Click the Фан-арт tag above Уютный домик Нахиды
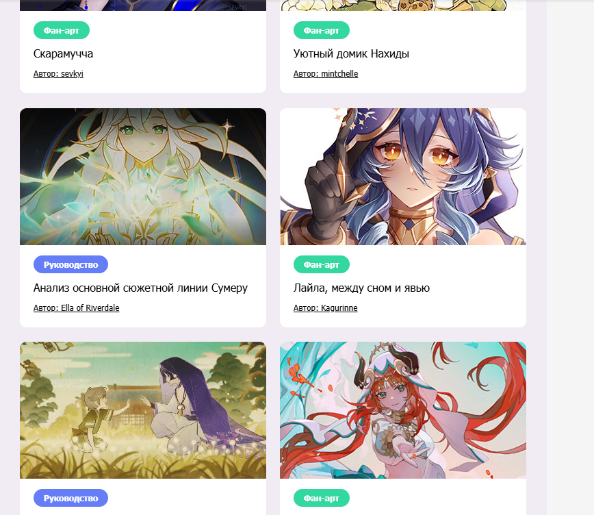 [321, 30]
